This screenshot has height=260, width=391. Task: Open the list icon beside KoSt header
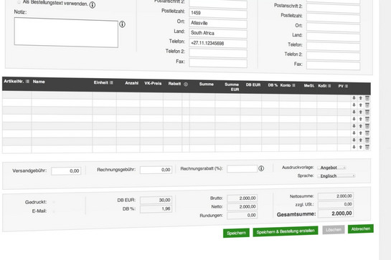pyautogui.click(x=329, y=86)
